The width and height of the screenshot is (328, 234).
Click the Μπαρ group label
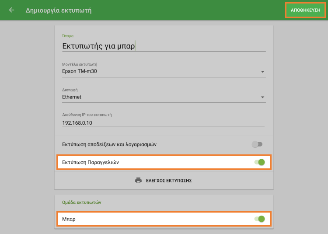(x=69, y=219)
